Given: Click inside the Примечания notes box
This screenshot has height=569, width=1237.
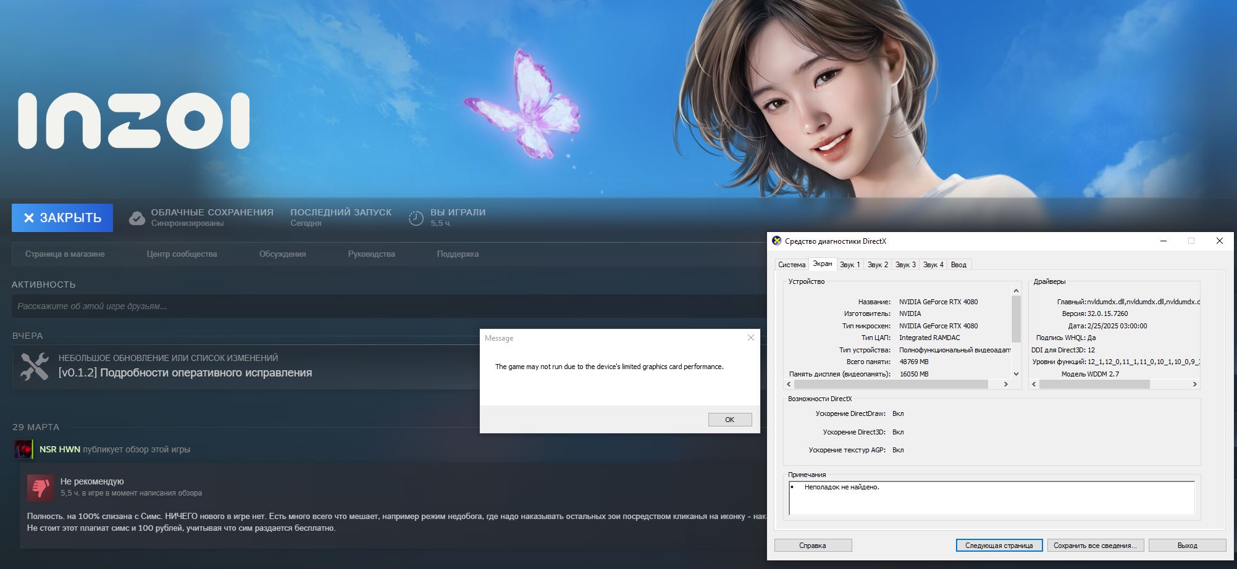Looking at the screenshot, I should click(x=992, y=499).
